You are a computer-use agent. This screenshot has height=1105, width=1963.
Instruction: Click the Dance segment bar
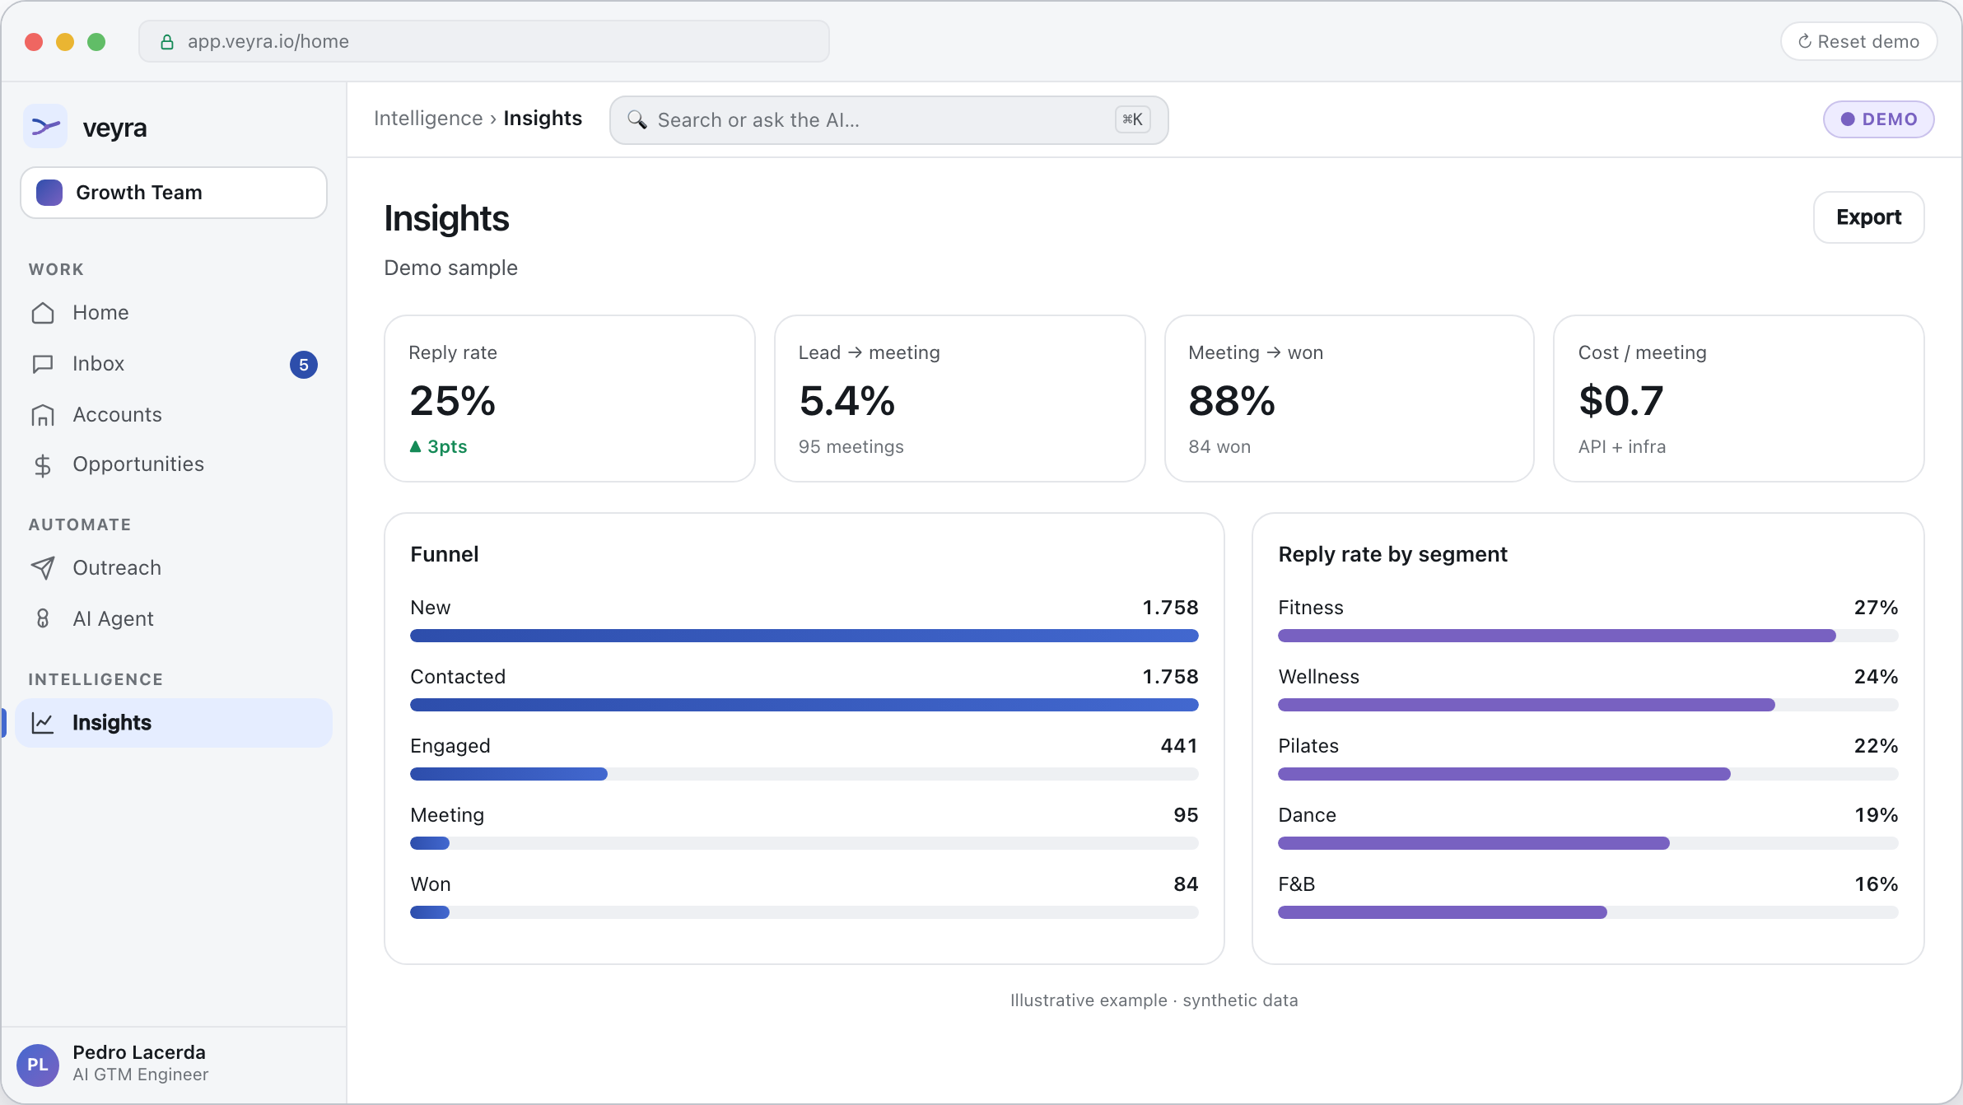pos(1588,843)
